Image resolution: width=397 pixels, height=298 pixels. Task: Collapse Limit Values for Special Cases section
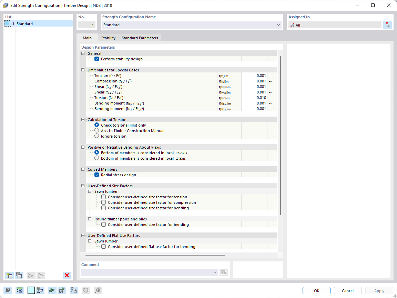[83, 70]
